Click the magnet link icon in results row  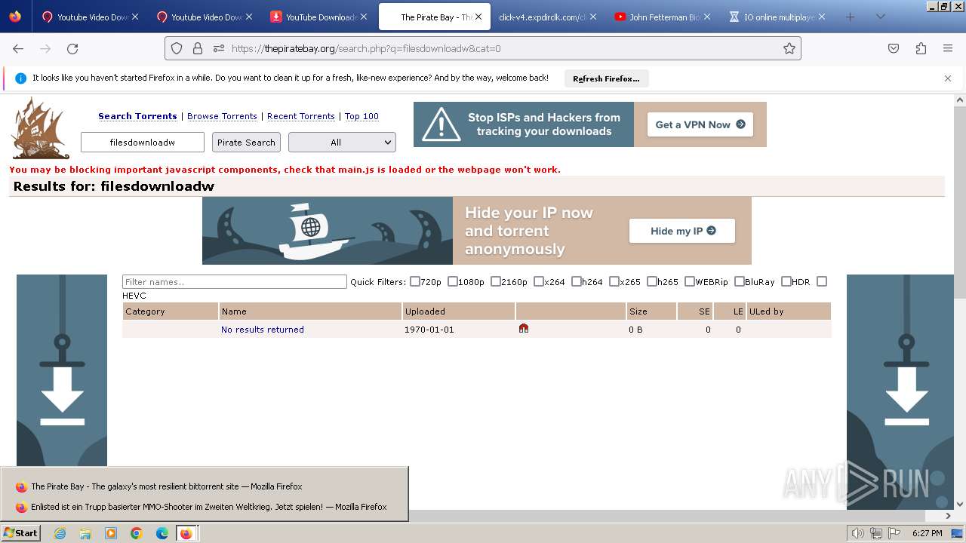pos(524,328)
